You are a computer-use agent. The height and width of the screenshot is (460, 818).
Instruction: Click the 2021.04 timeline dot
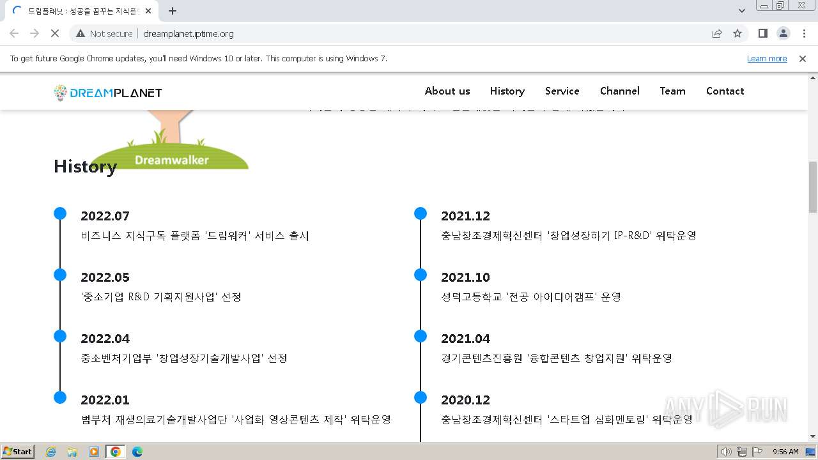pyautogui.click(x=421, y=336)
